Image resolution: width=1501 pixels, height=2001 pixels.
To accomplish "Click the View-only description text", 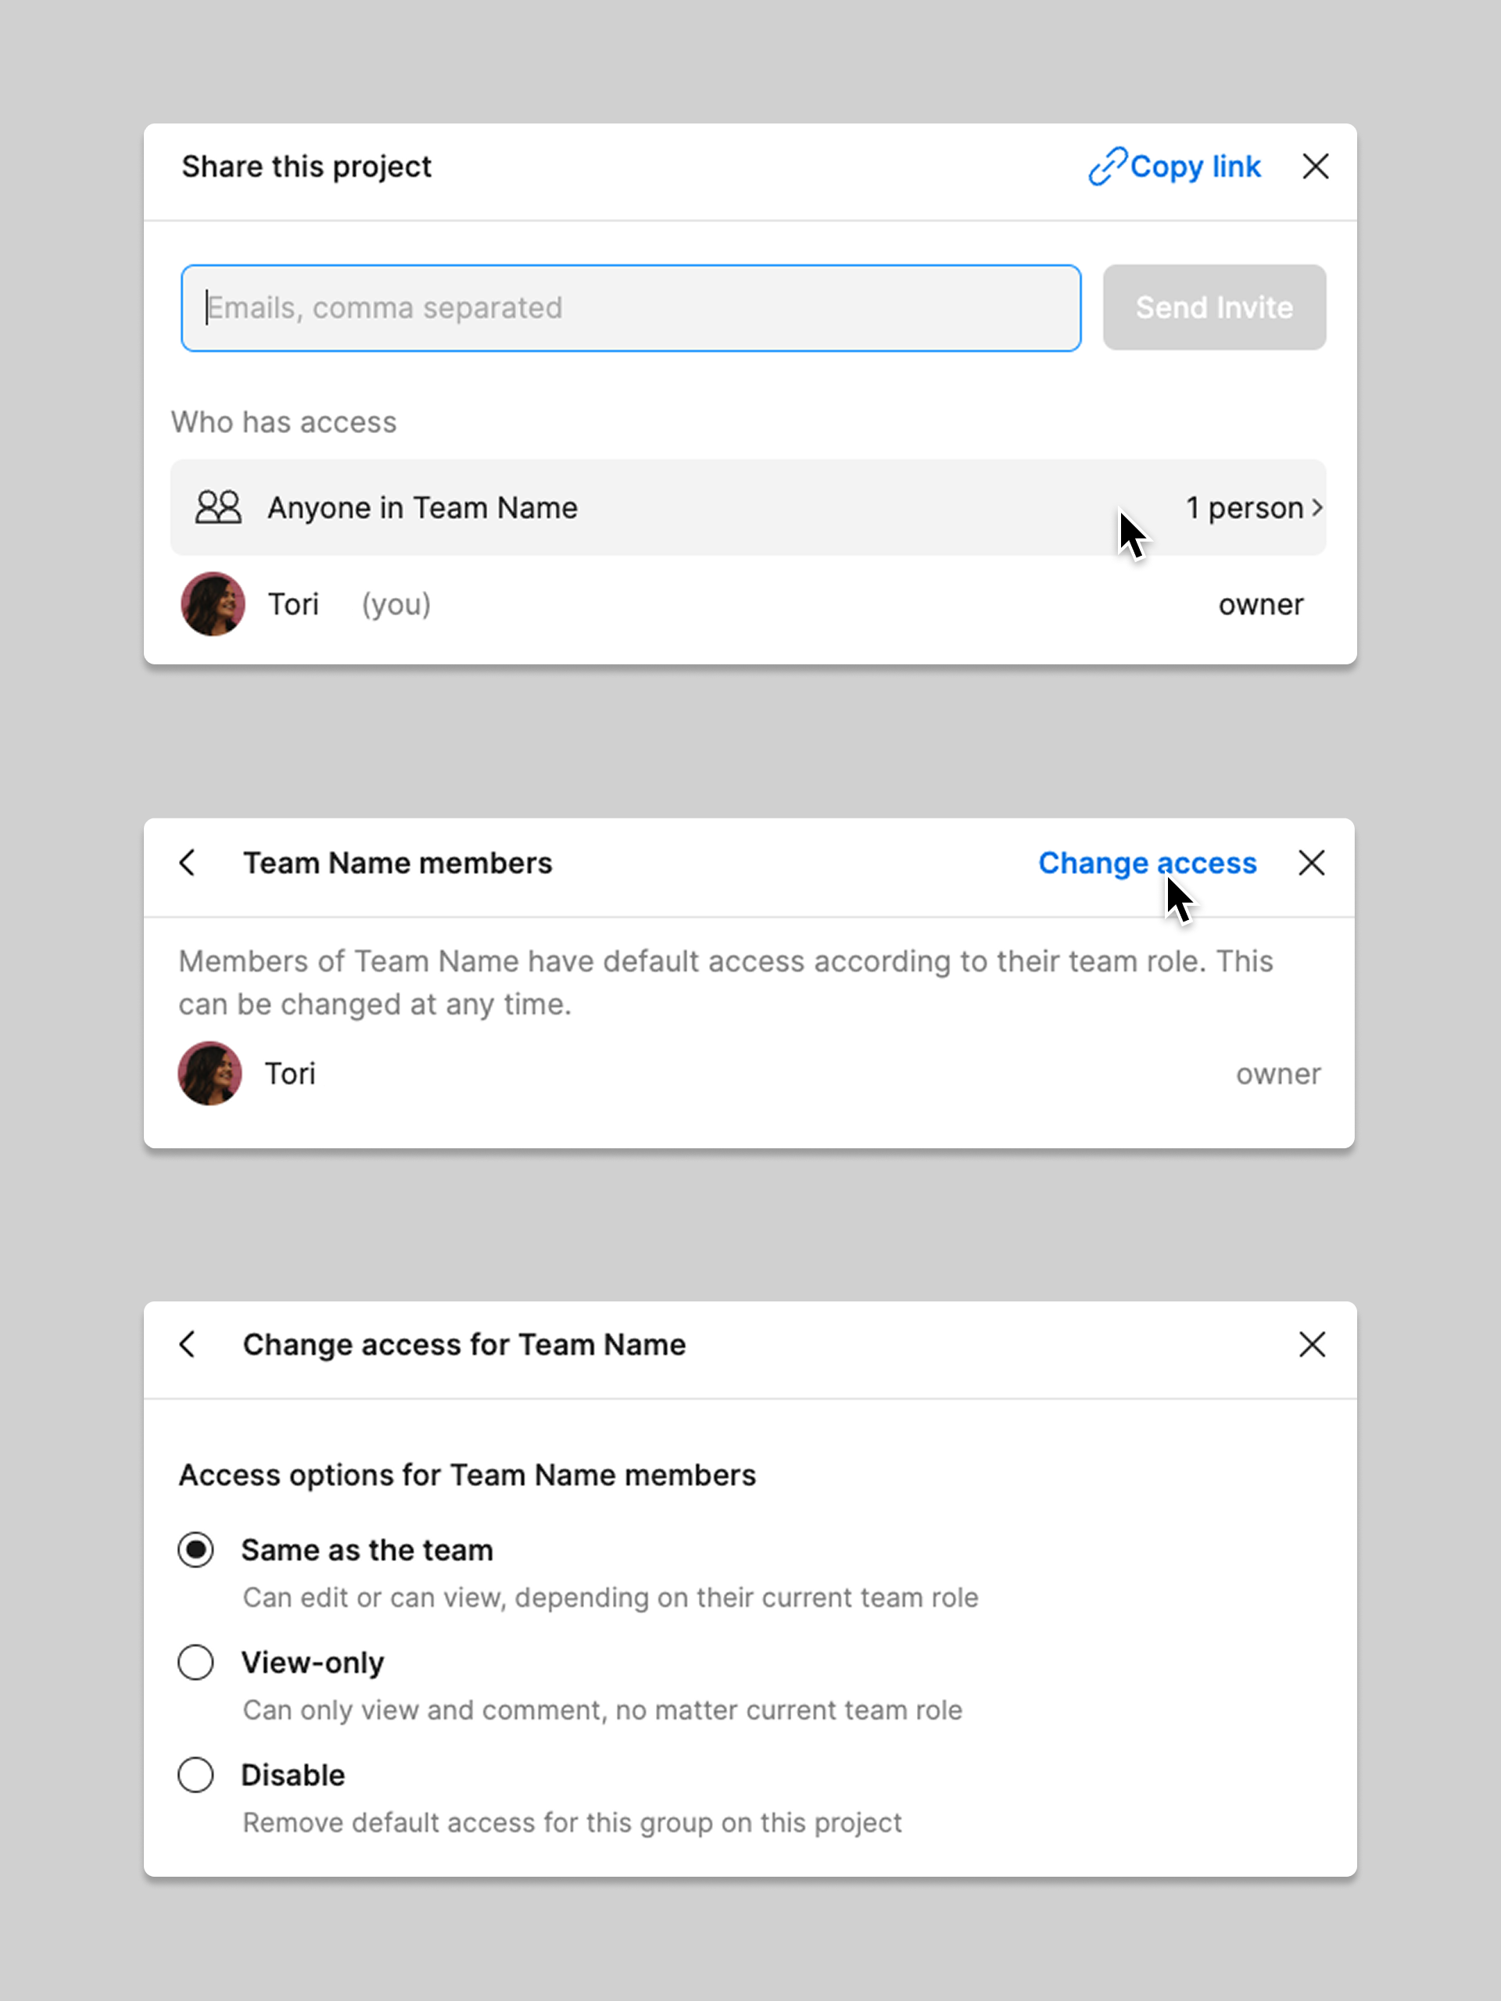I will point(602,1709).
